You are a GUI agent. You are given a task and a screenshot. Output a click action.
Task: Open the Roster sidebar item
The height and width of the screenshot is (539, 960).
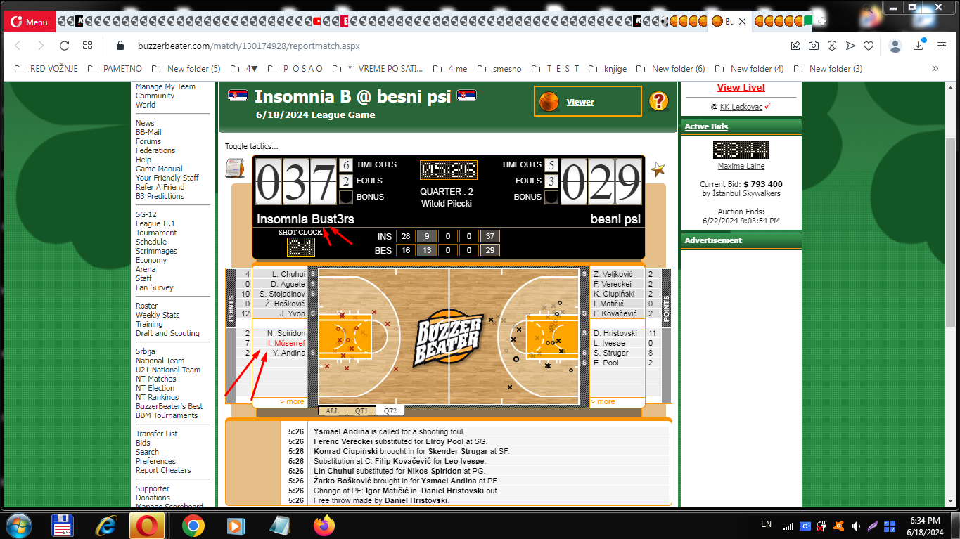pyautogui.click(x=146, y=306)
